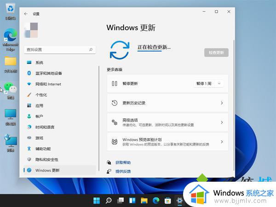Viewport: 276px width, 207px height.
Task: Click the large blue update refresh icon
Action: (x=120, y=50)
